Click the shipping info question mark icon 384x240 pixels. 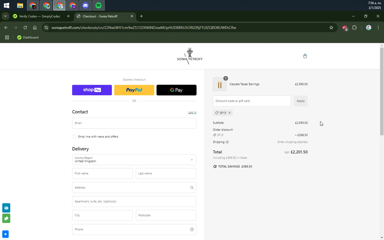(x=227, y=142)
